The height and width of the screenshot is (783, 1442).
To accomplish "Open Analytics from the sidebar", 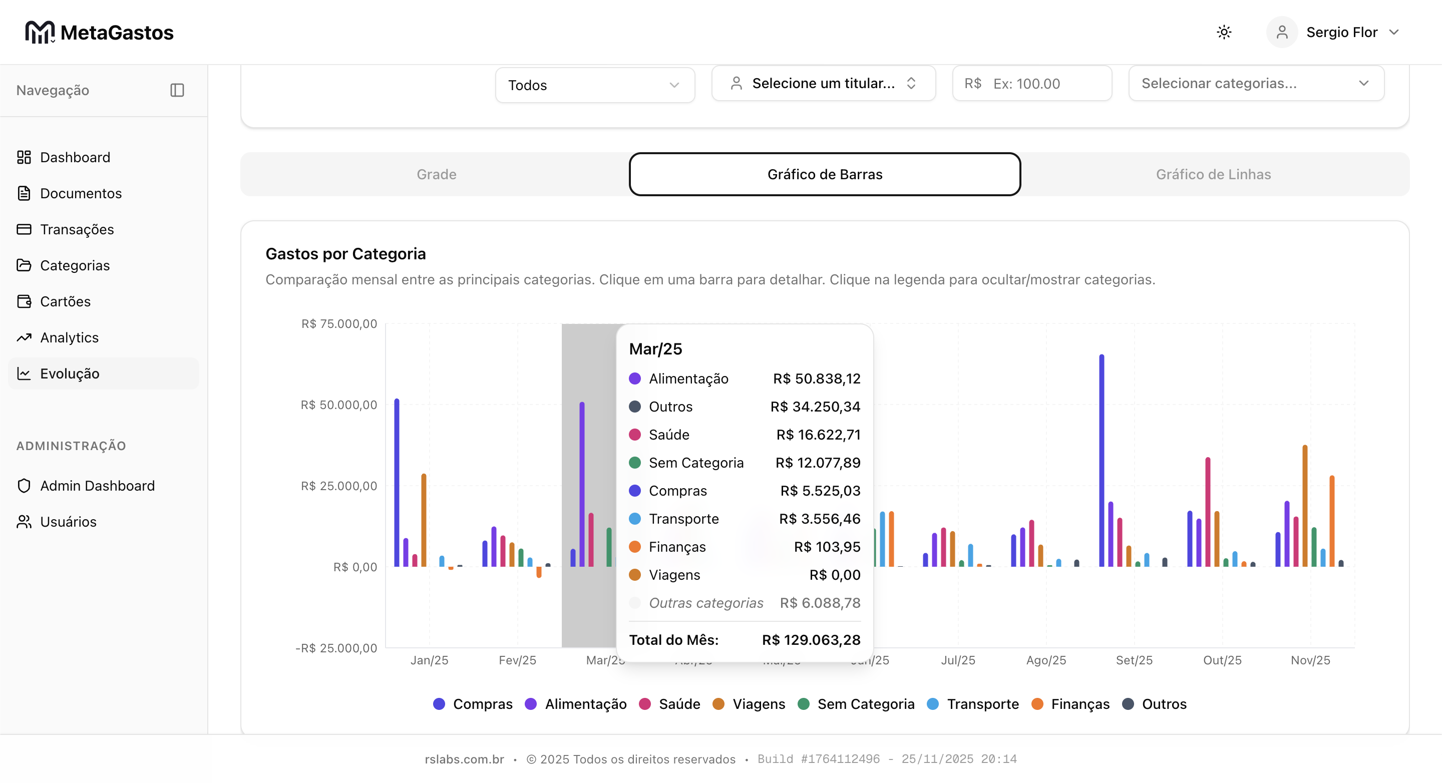I will (69, 337).
